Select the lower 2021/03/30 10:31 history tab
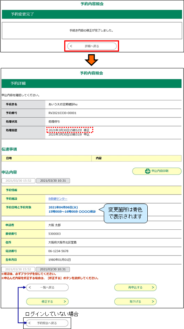This screenshot has height=329, width=184. [x=53, y=269]
